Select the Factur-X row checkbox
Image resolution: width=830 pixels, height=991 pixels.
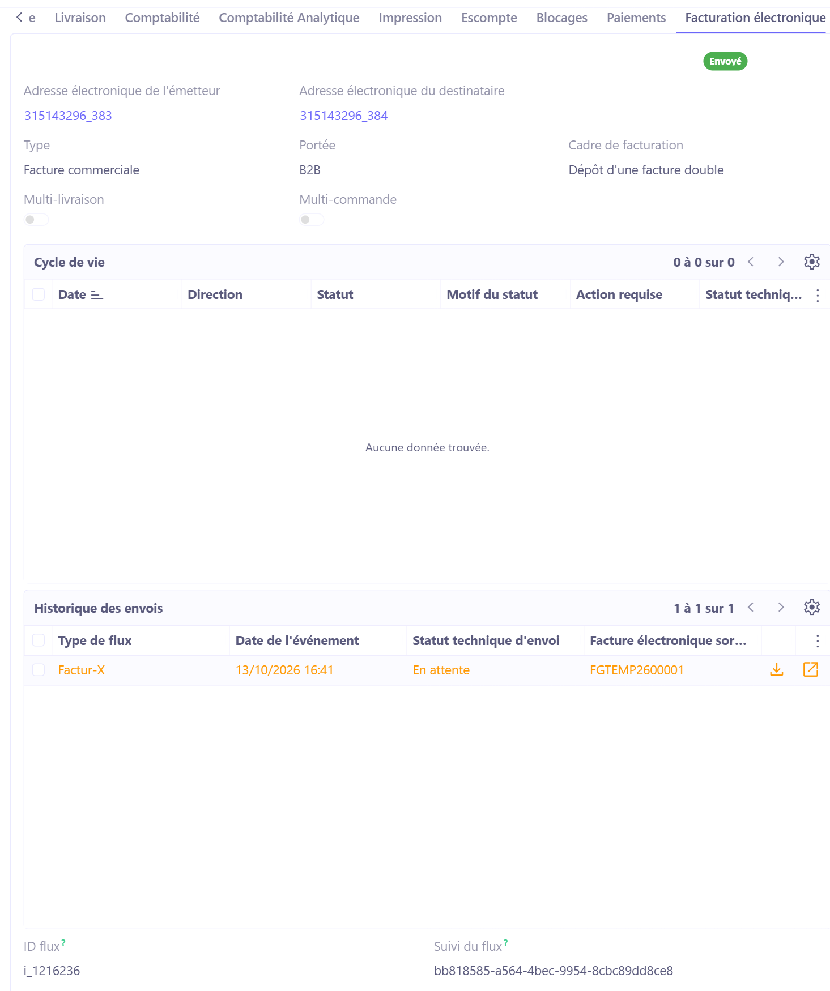click(39, 670)
